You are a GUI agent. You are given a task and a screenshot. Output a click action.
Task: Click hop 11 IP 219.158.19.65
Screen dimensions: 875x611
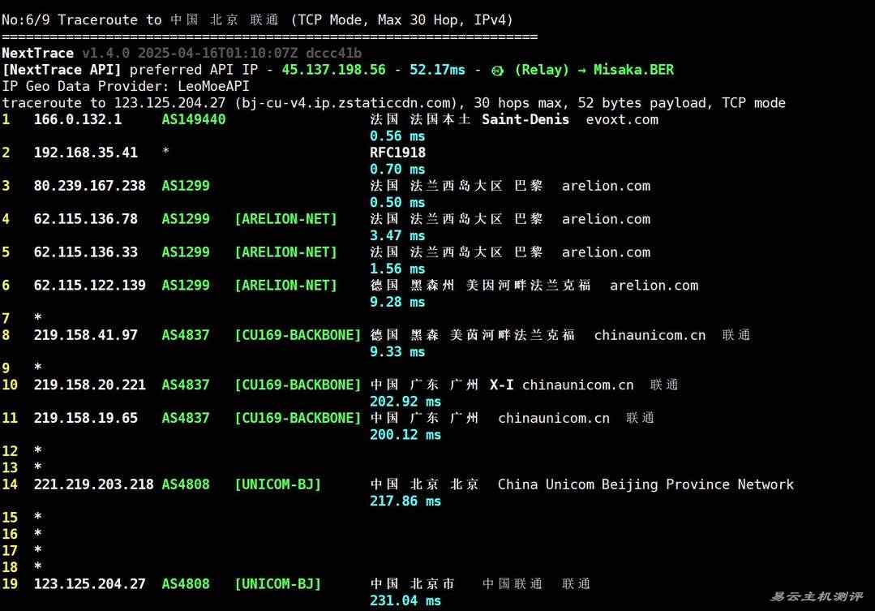pos(85,419)
